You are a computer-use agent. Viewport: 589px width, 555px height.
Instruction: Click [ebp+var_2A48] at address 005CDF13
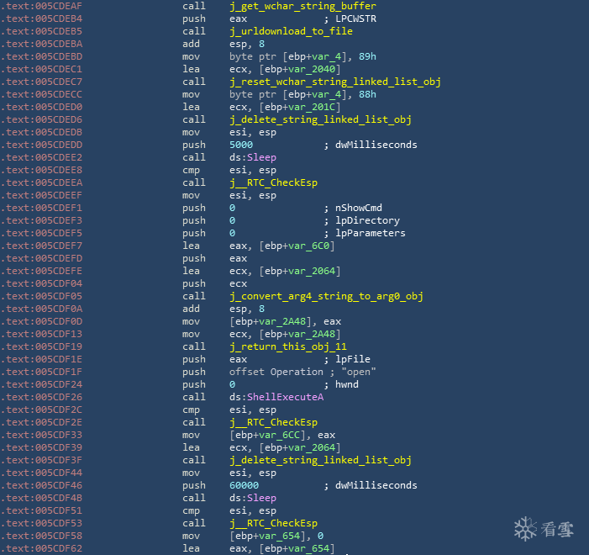[x=300, y=335]
